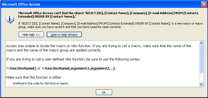The height and width of the screenshot is (98, 208).
Task: Click the bullet marker before "Defined in the code"
Action: click(x=14, y=83)
